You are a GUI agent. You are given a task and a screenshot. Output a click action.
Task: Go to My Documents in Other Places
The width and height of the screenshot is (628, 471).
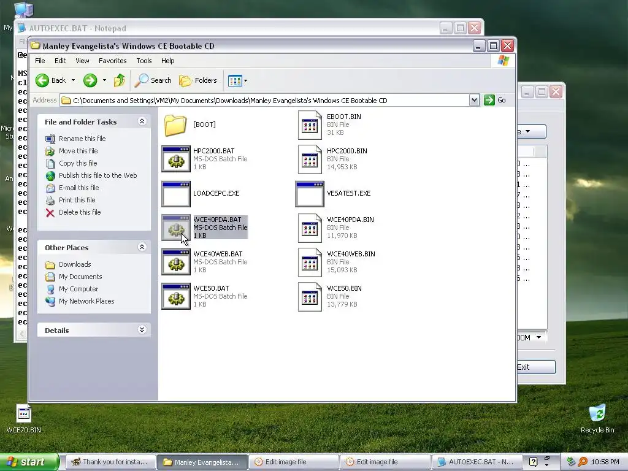[x=80, y=277]
